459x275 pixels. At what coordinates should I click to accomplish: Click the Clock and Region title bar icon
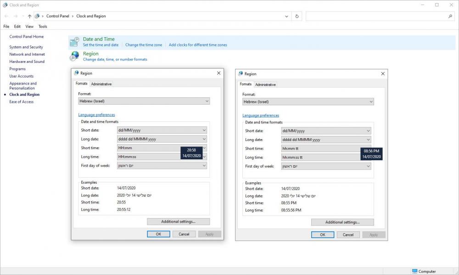tap(5, 5)
